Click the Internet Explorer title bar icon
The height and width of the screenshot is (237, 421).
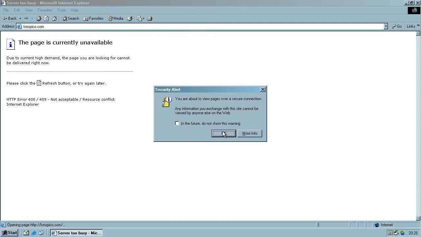pos(3,3)
